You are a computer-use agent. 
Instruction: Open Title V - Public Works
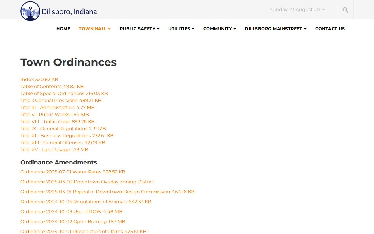[55, 115]
